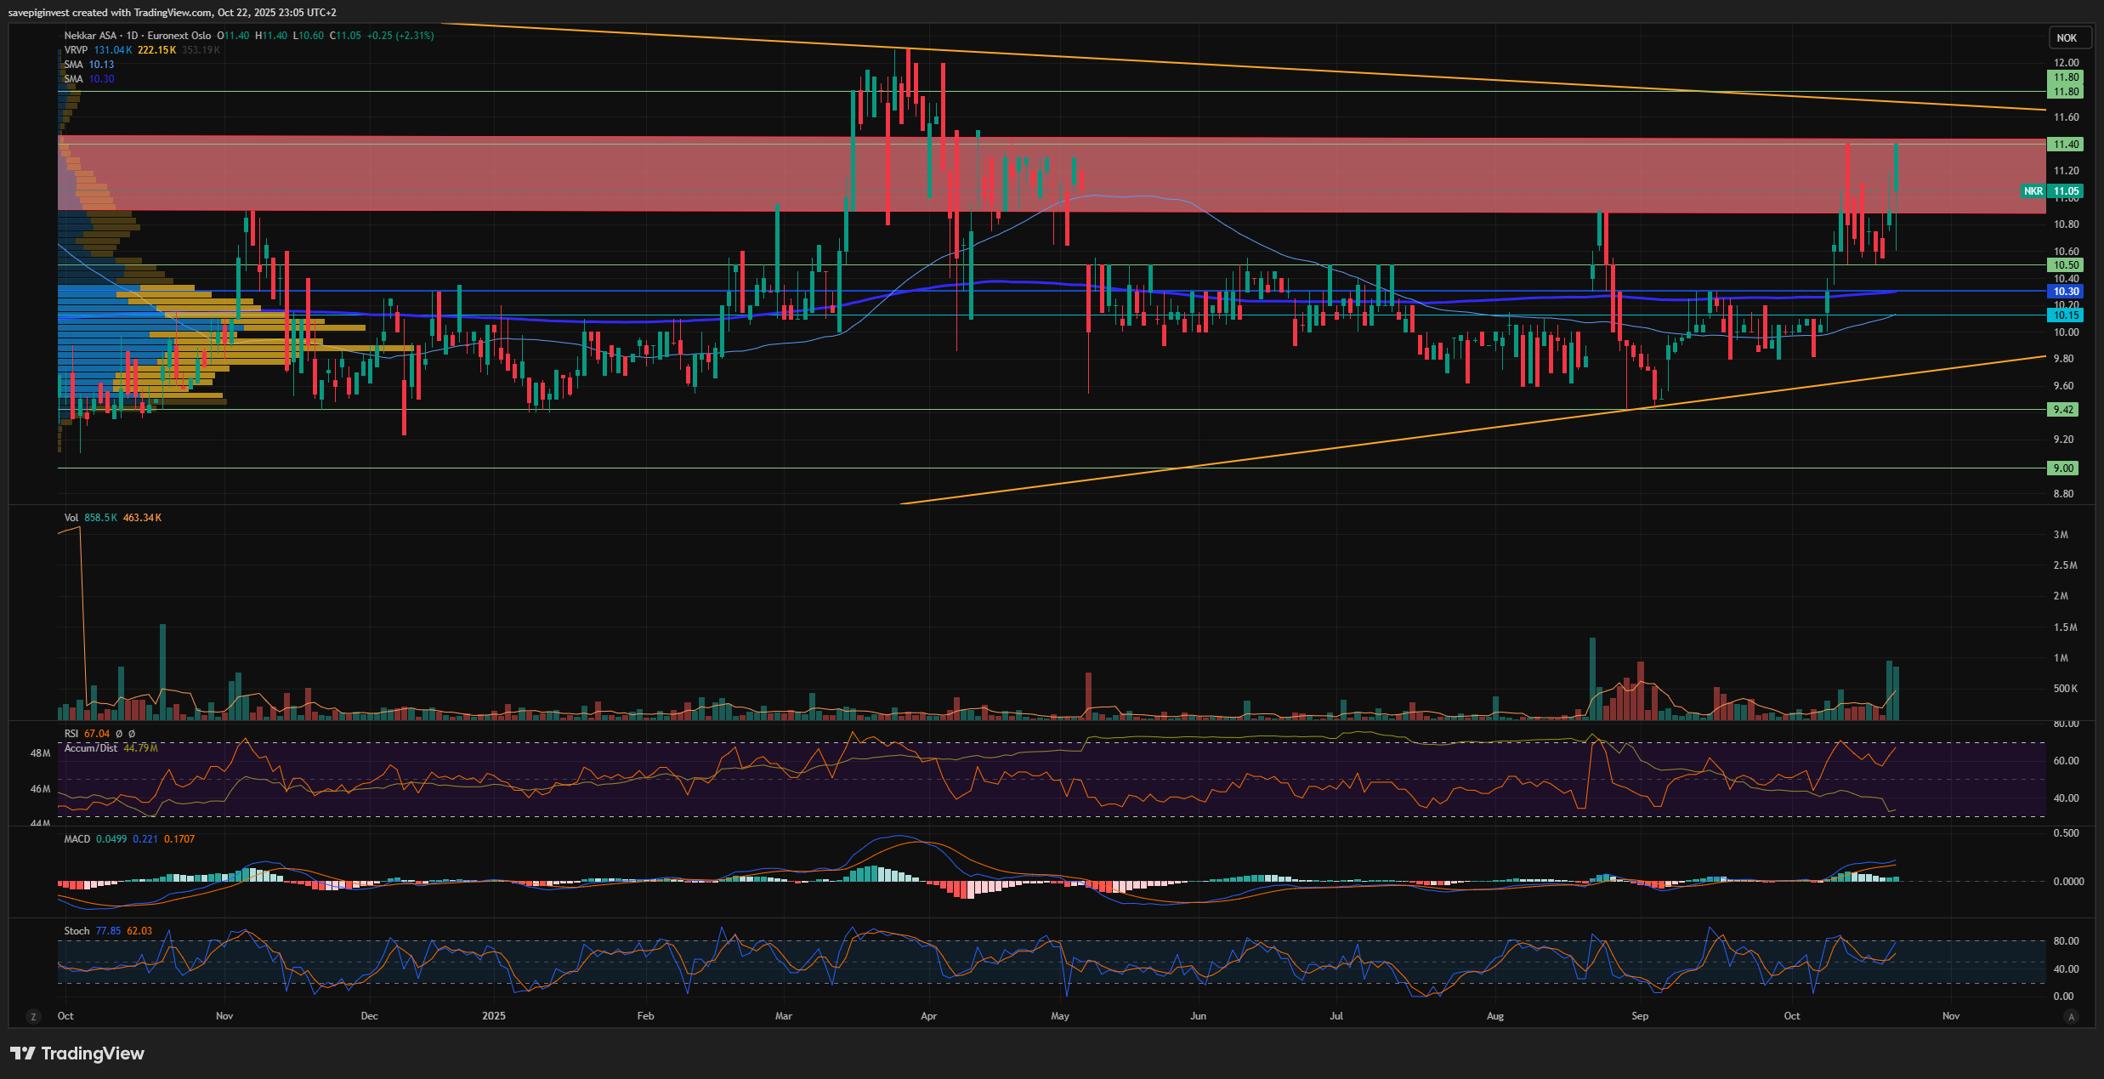The width and height of the screenshot is (2104, 1079).
Task: Click the TradingView logo
Action: pos(77,1053)
